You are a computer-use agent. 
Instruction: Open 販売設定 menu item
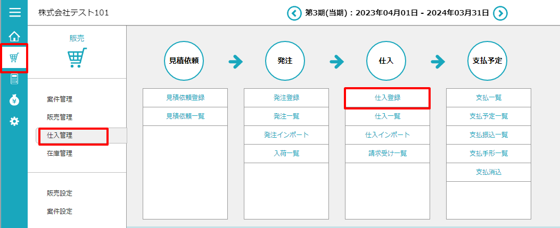point(60,193)
